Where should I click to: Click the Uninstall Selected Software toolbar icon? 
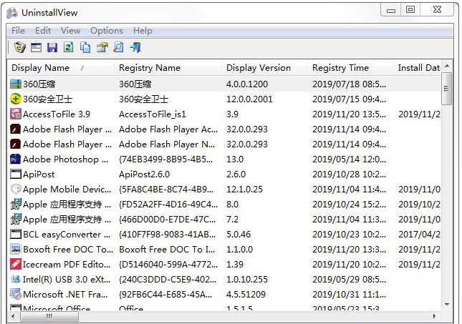click(19, 47)
